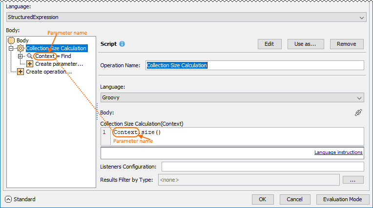The height and width of the screenshot is (208, 373).
Task: Collapse the Collection Size Calculation tree node
Action: click(x=11, y=48)
